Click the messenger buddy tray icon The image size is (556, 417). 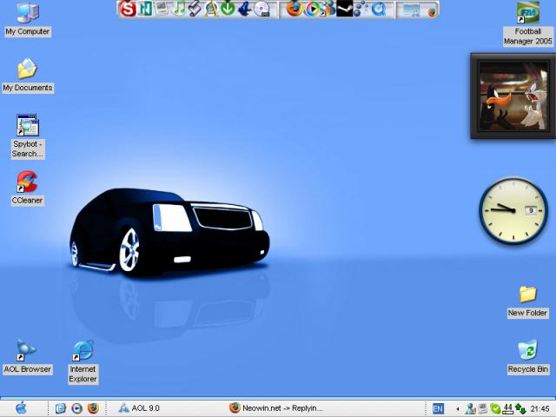(x=470, y=408)
